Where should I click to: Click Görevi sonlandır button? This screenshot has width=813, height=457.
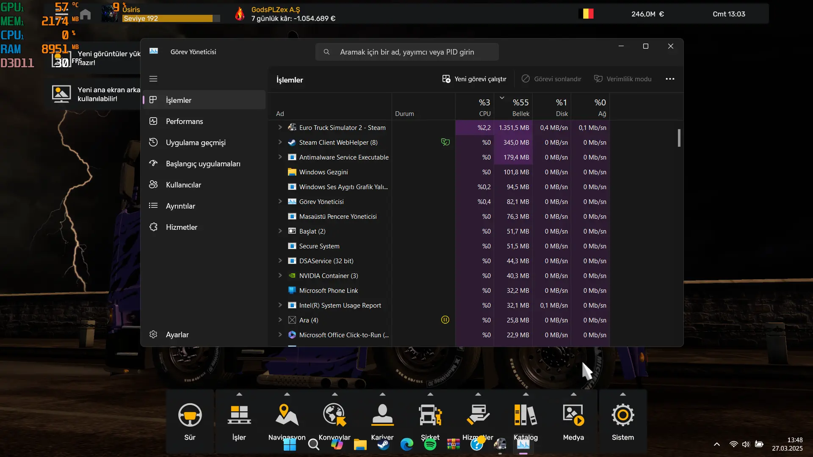[551, 79]
